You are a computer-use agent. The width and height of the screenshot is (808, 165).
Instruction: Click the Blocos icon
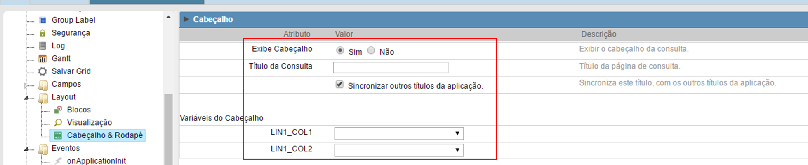[x=58, y=110]
